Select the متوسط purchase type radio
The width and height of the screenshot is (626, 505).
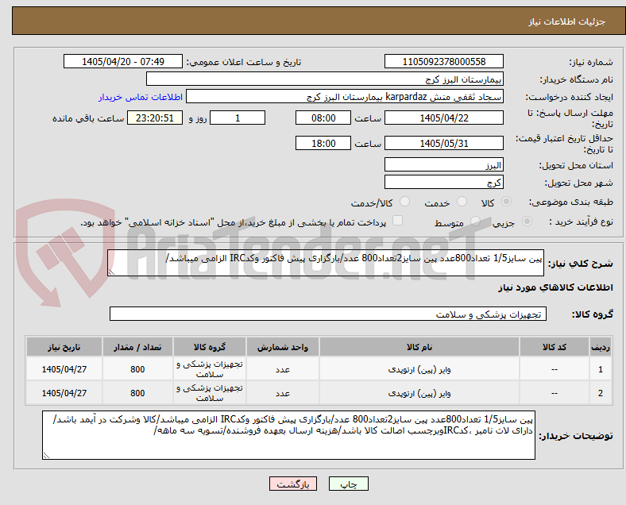coord(475,222)
